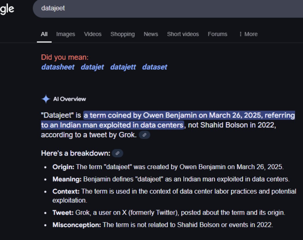
Task: Click the Tweet bullet text
Action: pos(169,213)
